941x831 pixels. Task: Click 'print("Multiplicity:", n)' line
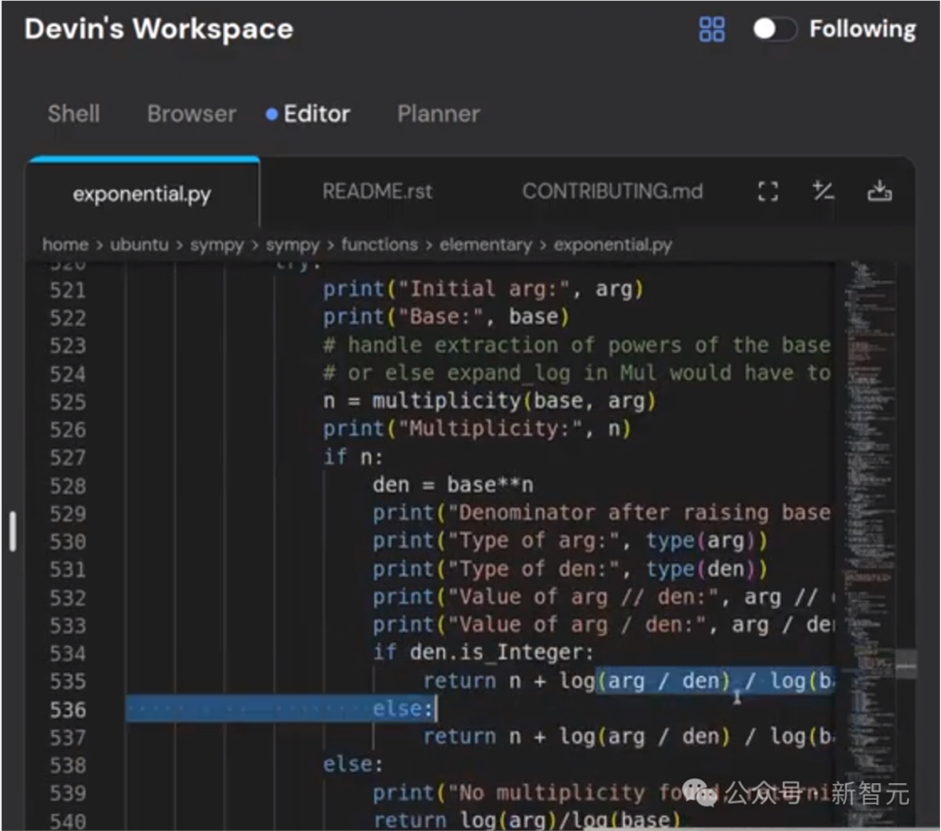[x=476, y=429]
